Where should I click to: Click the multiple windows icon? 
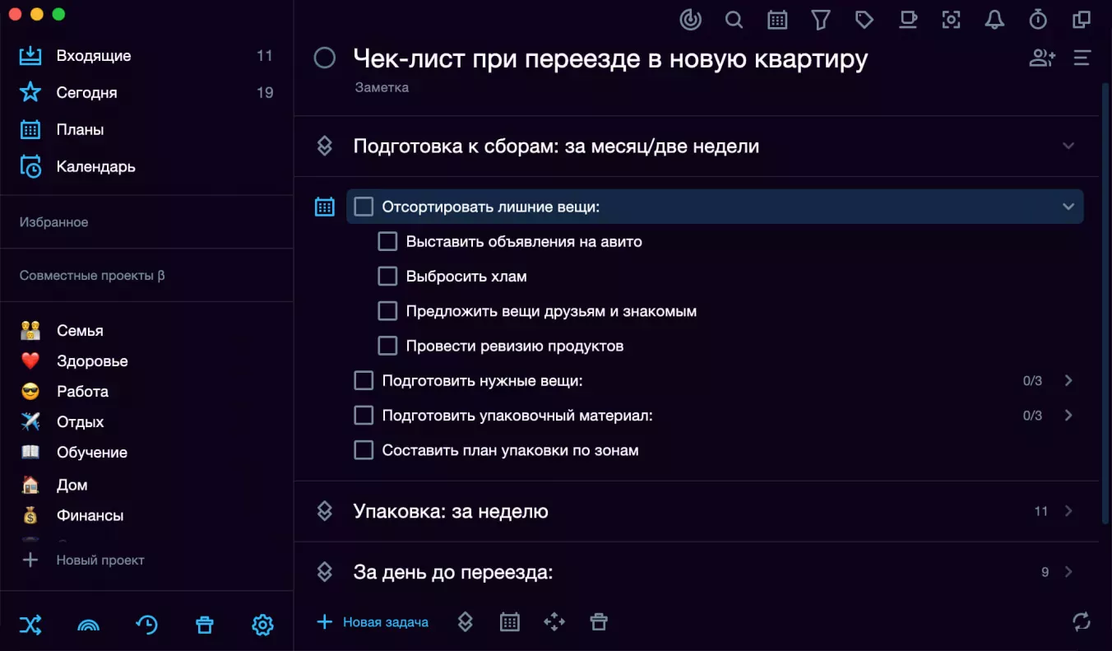pyautogui.click(x=1082, y=20)
